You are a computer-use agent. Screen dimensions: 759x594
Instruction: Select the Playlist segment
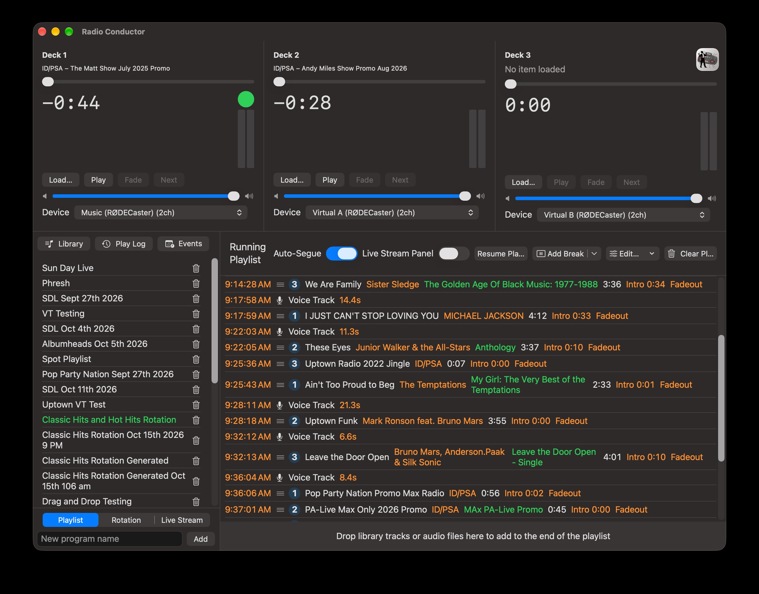click(x=70, y=520)
